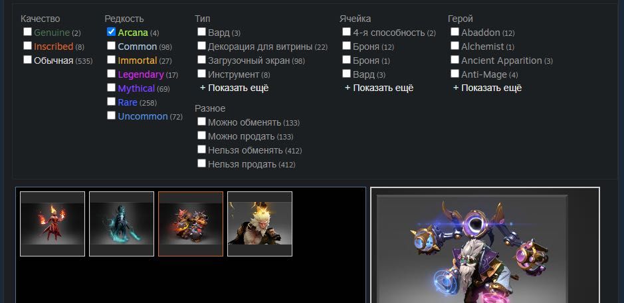Click the Legendary rarity label

tap(140, 74)
